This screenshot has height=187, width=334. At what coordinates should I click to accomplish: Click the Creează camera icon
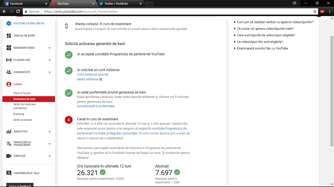[9, 156]
